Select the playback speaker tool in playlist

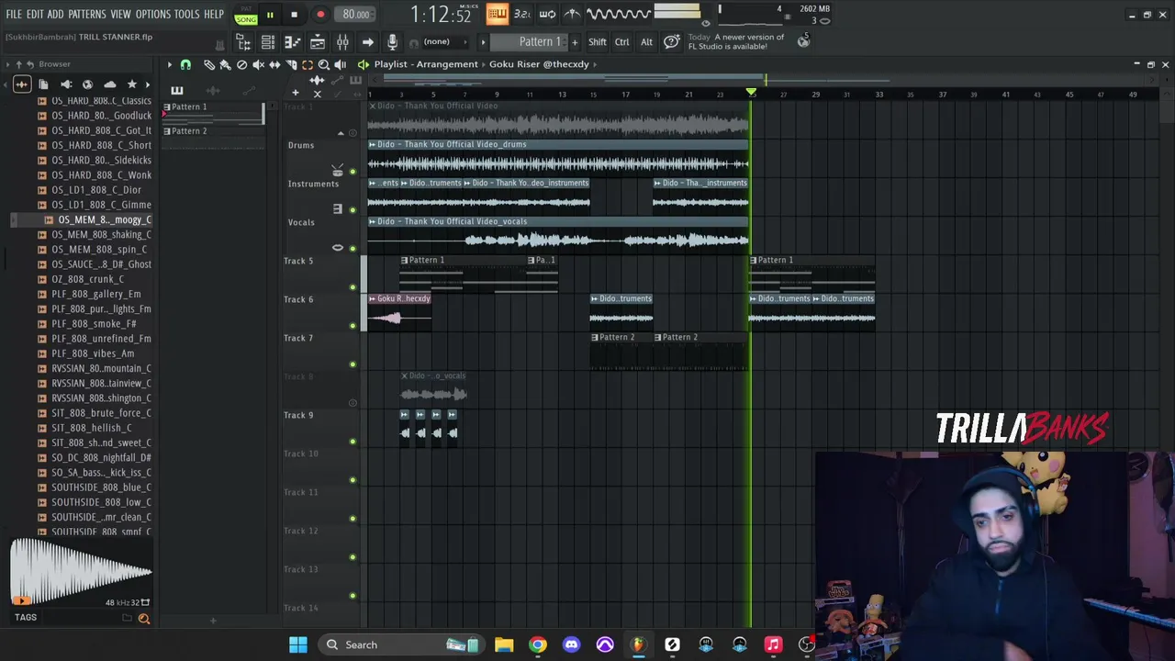(x=341, y=64)
